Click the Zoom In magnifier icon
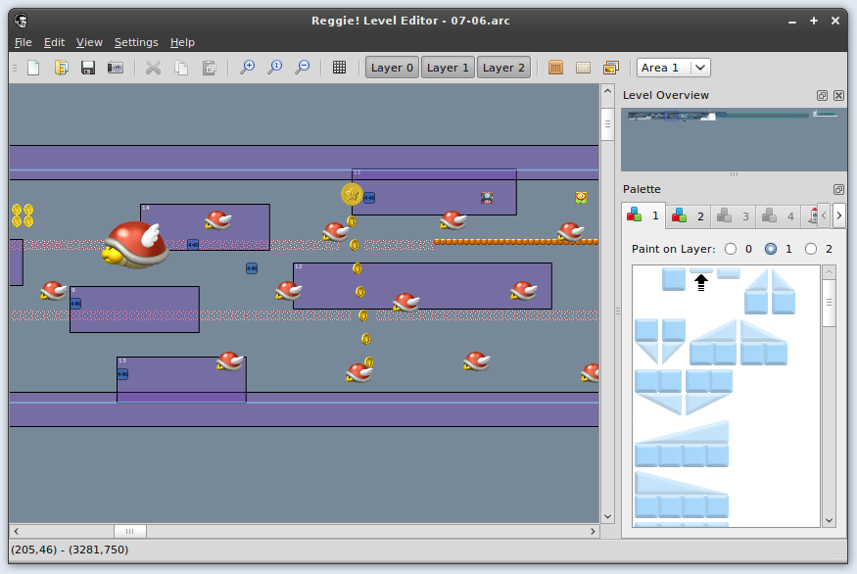 (248, 68)
